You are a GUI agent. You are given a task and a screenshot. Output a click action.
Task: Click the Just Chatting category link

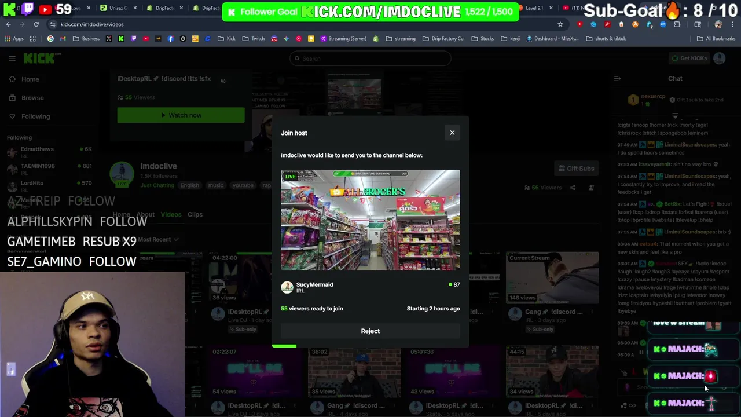pos(157,185)
